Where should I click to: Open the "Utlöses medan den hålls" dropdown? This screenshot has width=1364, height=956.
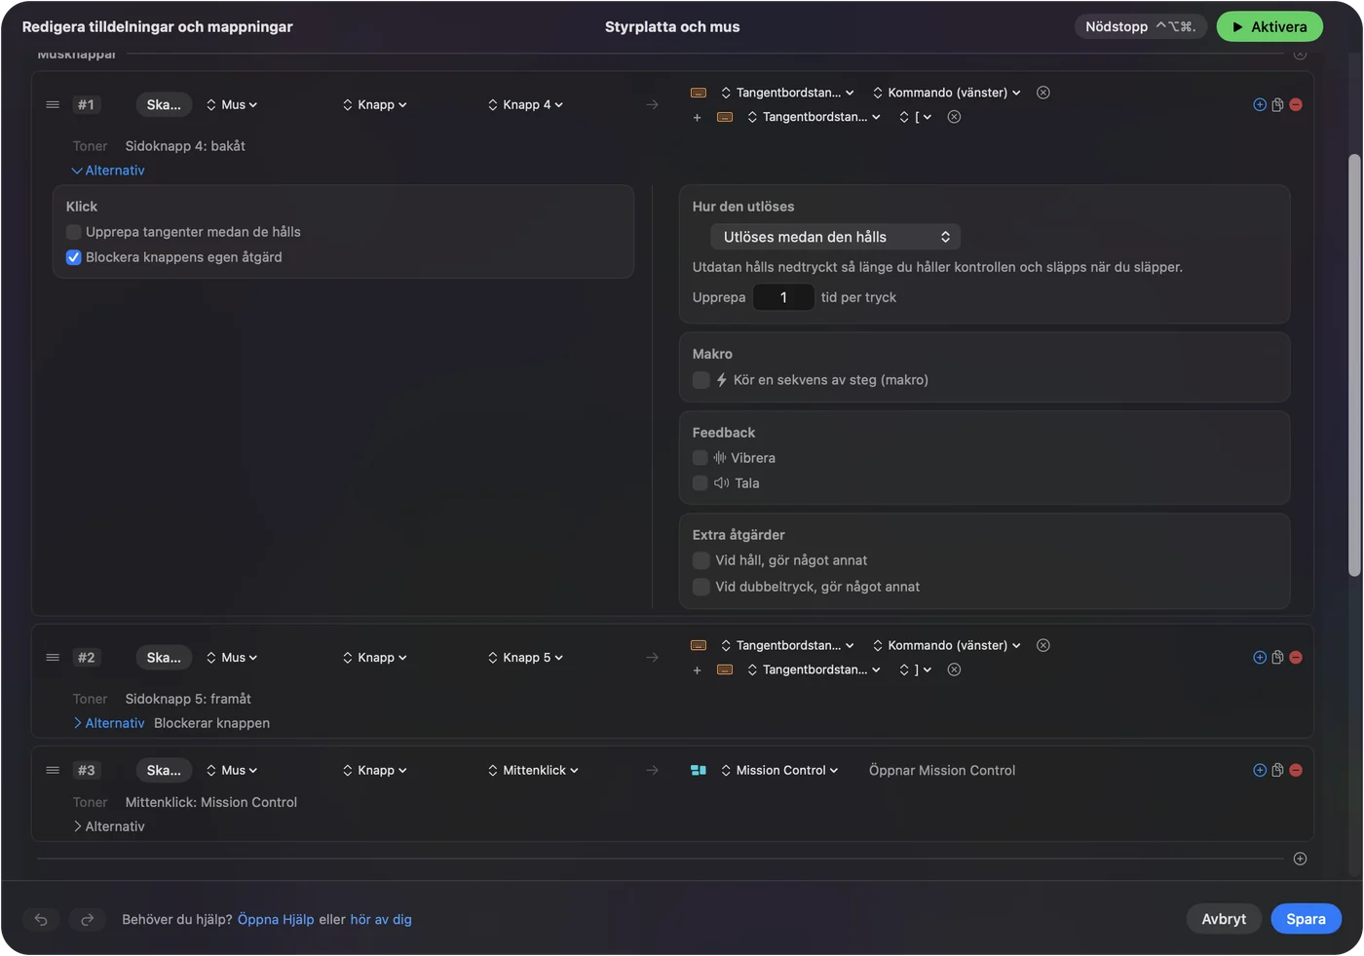coord(836,237)
